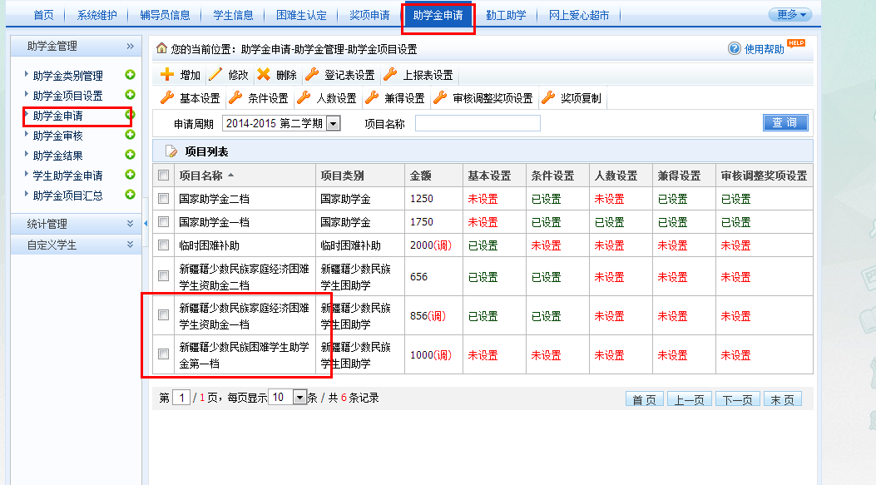This screenshot has height=485, width=876.
Task: Click the 登记表设置 wrench icon
Action: (312, 75)
